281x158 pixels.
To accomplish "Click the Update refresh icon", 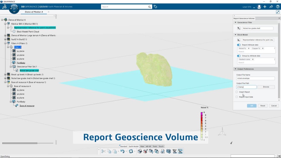I will (131, 151).
